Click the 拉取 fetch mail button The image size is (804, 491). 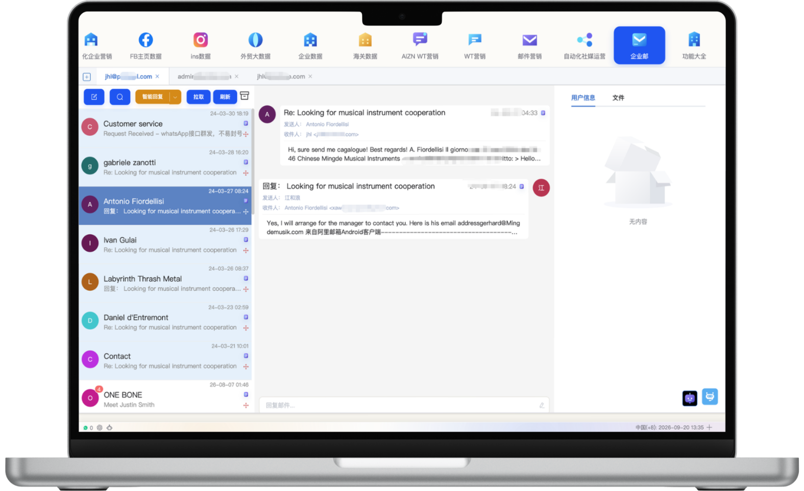click(199, 97)
